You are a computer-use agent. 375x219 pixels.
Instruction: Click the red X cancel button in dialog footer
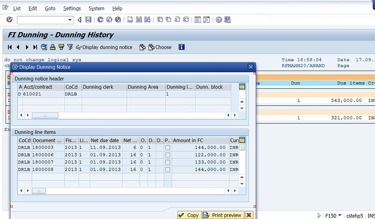tap(249, 215)
